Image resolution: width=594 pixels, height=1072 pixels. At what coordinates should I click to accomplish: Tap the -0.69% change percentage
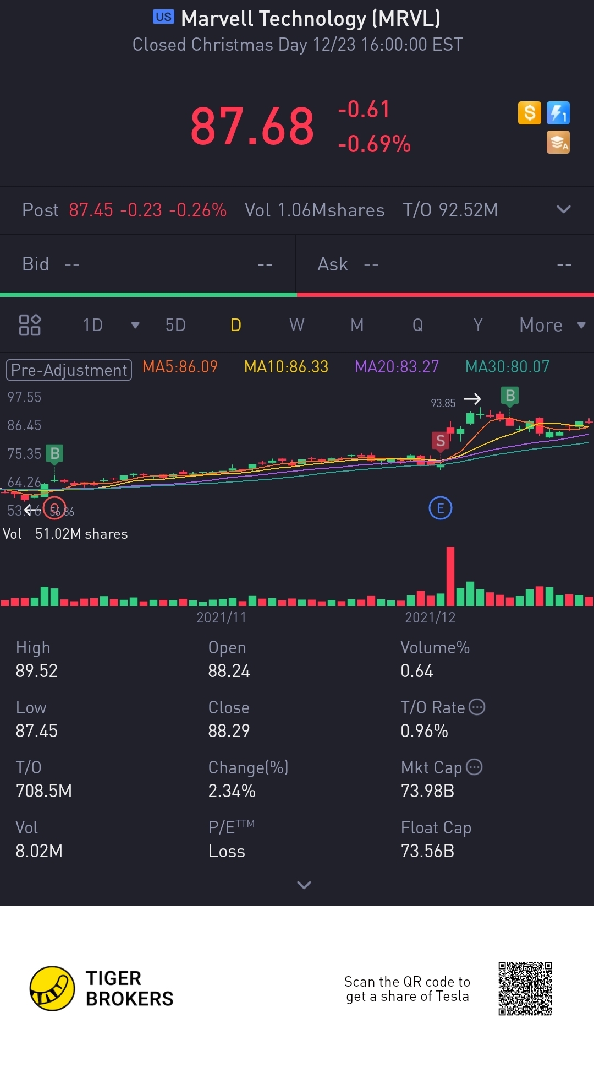click(x=375, y=144)
